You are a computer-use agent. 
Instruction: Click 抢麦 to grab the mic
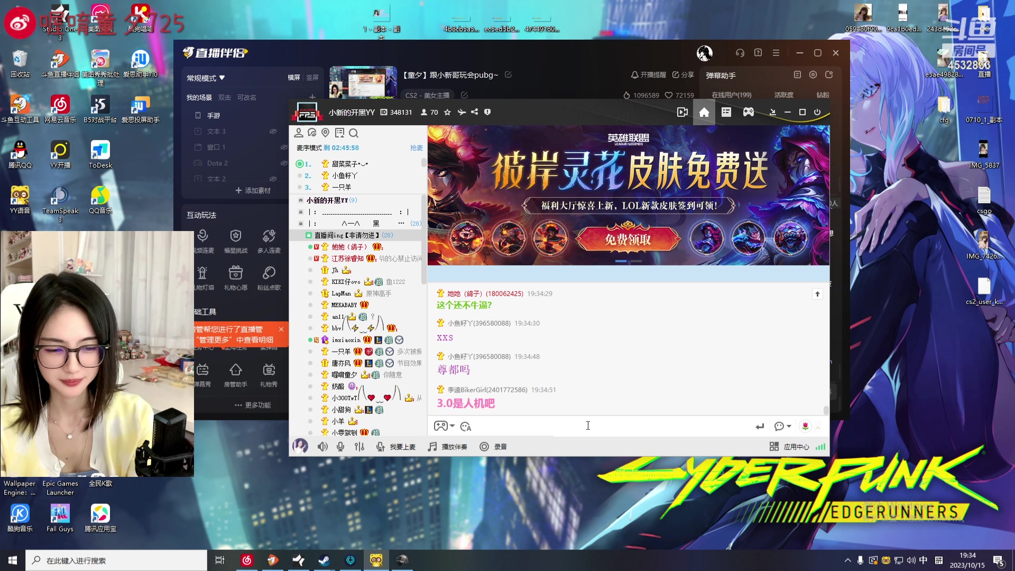(416, 148)
